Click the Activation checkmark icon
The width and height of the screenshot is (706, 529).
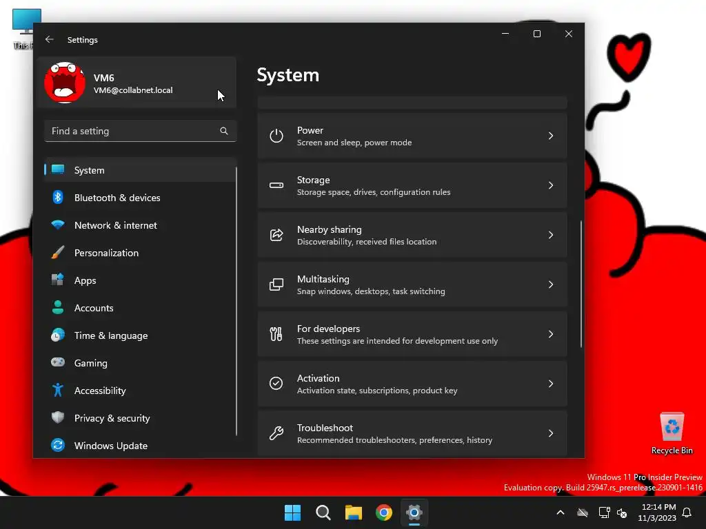[276, 383]
